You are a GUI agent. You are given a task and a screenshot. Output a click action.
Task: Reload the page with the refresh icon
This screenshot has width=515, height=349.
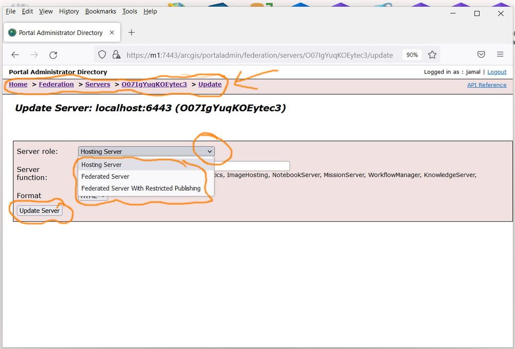click(53, 55)
